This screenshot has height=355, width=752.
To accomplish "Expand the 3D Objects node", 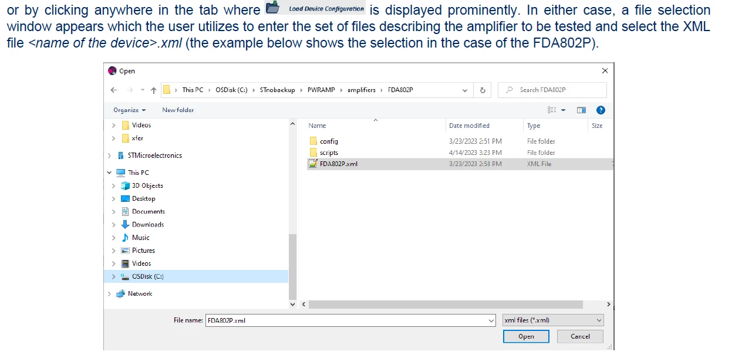I will pos(114,185).
